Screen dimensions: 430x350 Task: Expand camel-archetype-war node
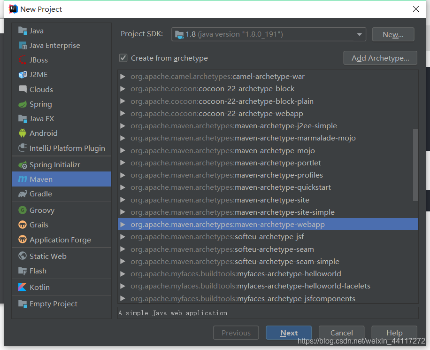tap(123, 77)
